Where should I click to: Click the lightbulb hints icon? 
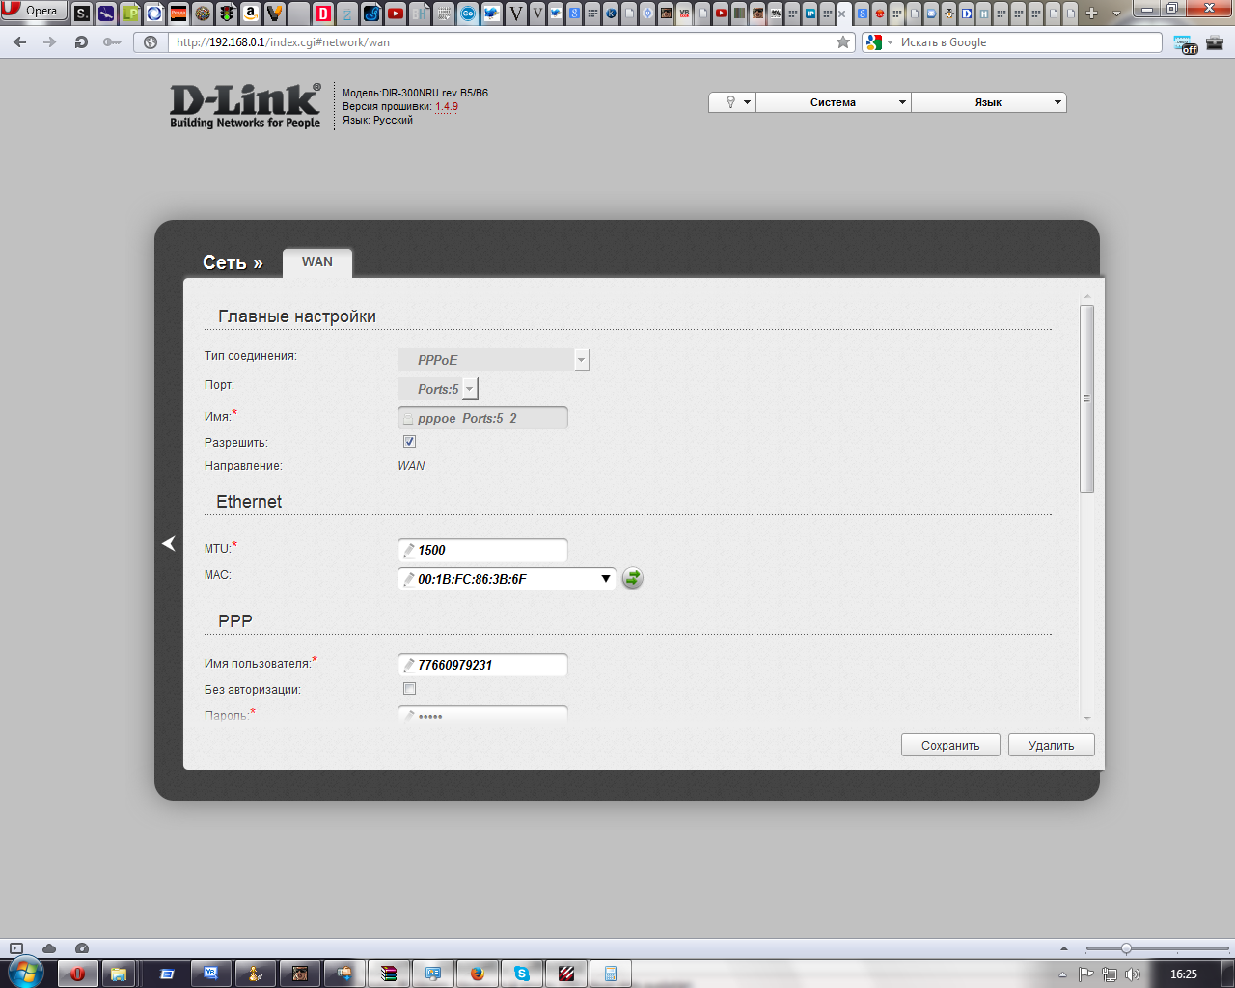(731, 102)
